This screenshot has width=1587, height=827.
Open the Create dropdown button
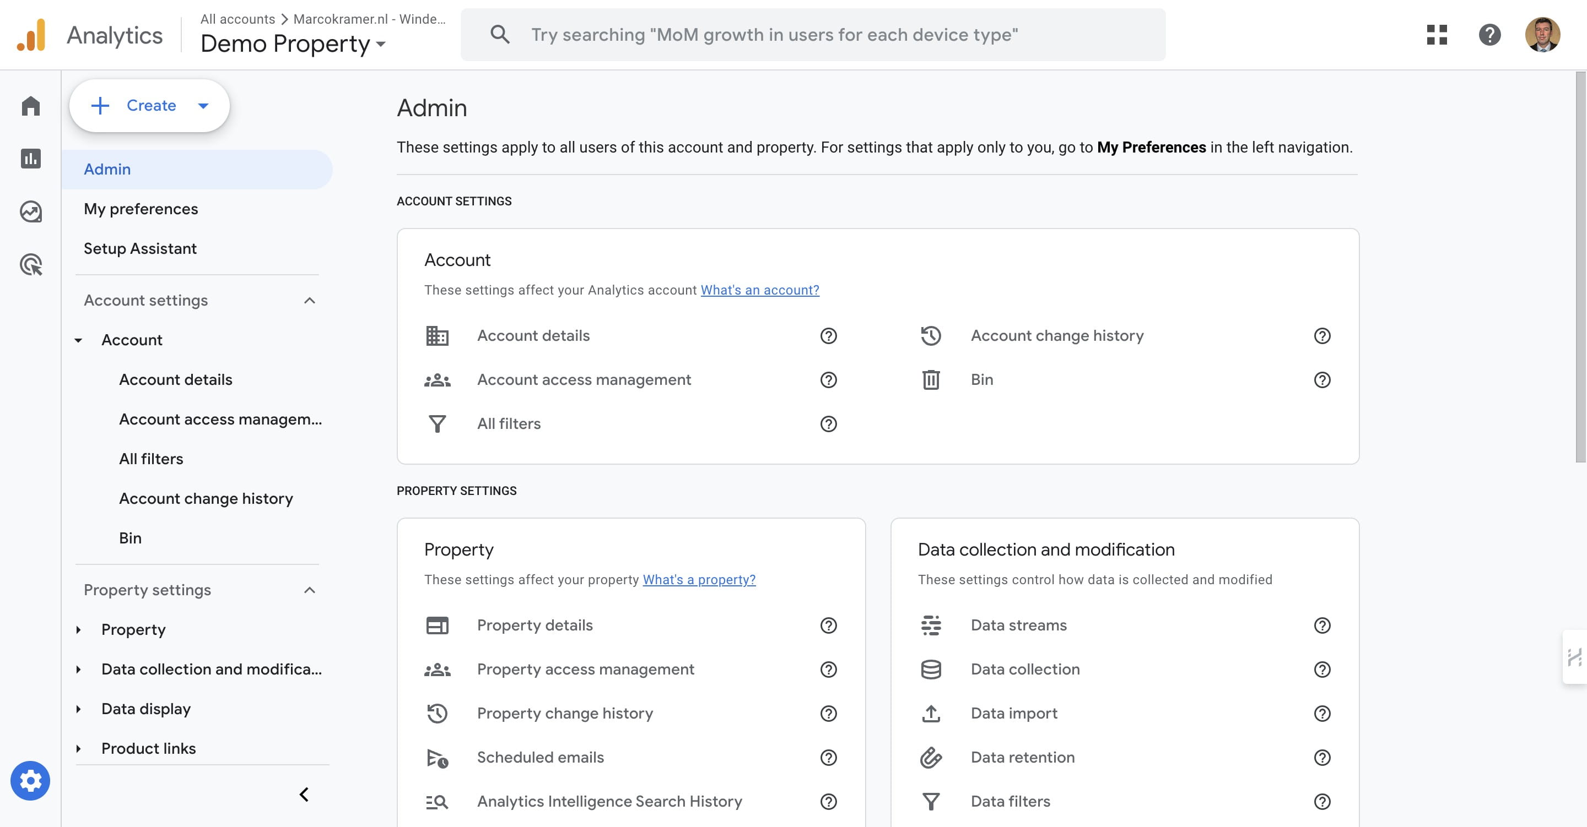point(150,105)
